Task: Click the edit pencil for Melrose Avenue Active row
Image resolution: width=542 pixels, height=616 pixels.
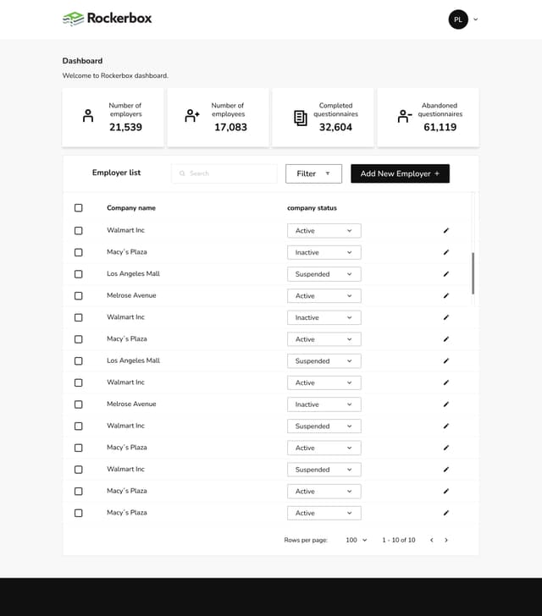Action: point(446,296)
